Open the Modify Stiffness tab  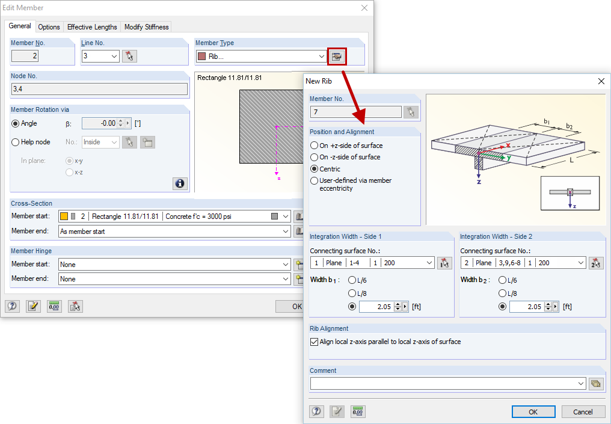pos(146,26)
